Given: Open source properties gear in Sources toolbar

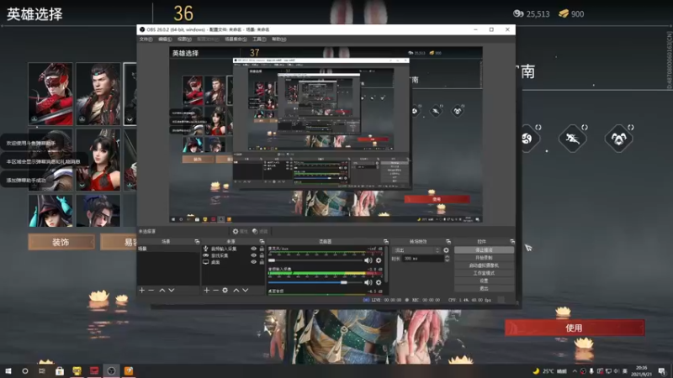Looking at the screenshot, I should click(x=225, y=290).
